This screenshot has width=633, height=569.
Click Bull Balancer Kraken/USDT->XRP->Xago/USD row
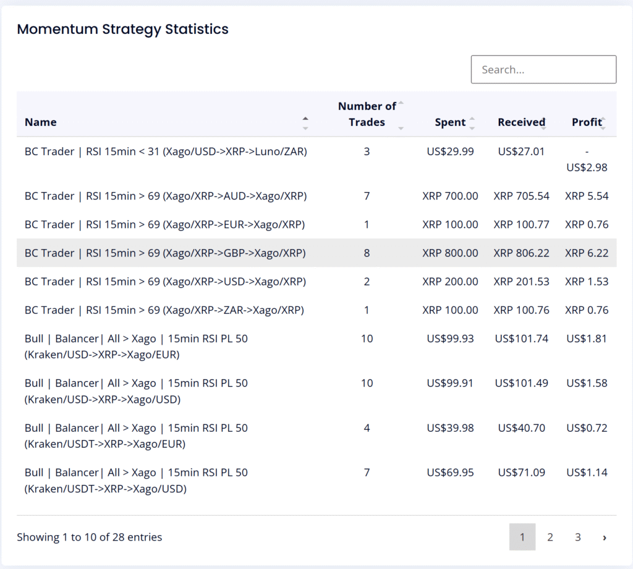(136, 480)
